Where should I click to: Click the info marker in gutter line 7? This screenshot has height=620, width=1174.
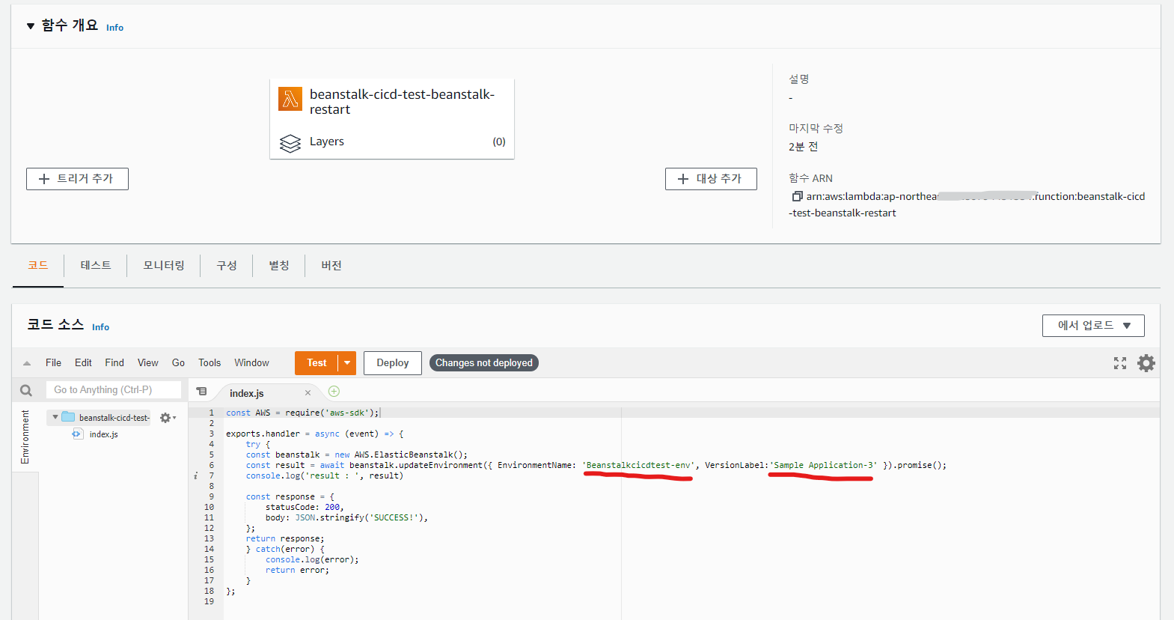196,475
